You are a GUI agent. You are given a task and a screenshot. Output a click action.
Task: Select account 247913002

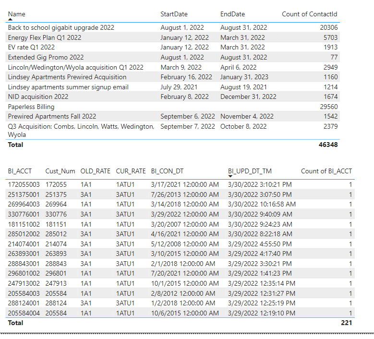[x=24, y=283]
